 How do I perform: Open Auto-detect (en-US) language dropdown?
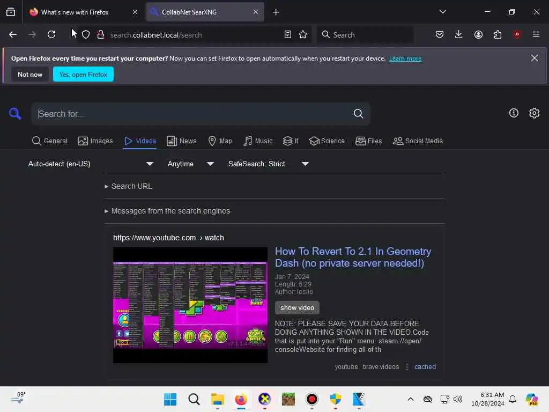pyautogui.click(x=91, y=164)
